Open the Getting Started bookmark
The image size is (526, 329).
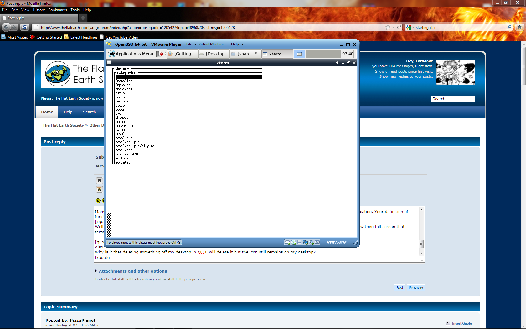click(x=46, y=37)
